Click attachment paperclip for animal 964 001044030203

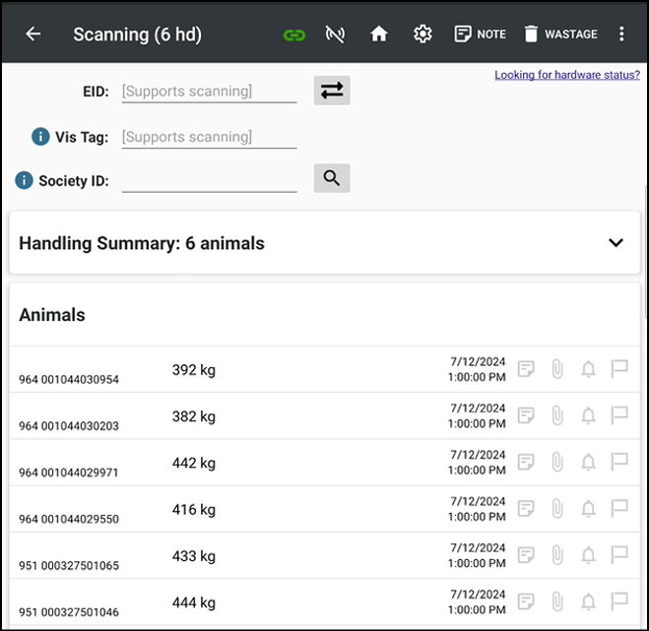(556, 415)
